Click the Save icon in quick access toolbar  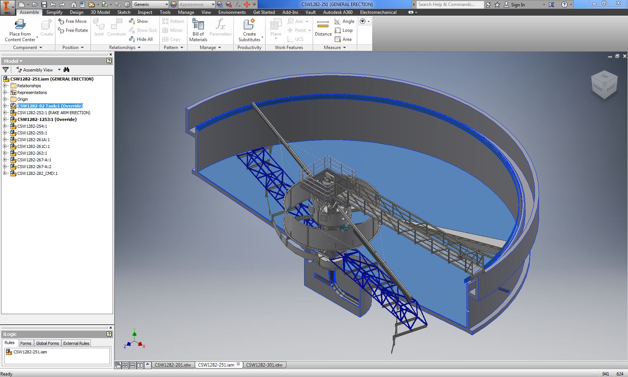pyautogui.click(x=44, y=4)
